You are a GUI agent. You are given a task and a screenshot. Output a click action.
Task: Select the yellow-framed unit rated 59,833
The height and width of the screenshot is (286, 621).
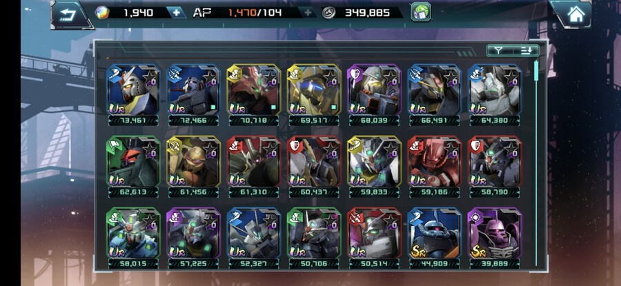click(x=374, y=167)
